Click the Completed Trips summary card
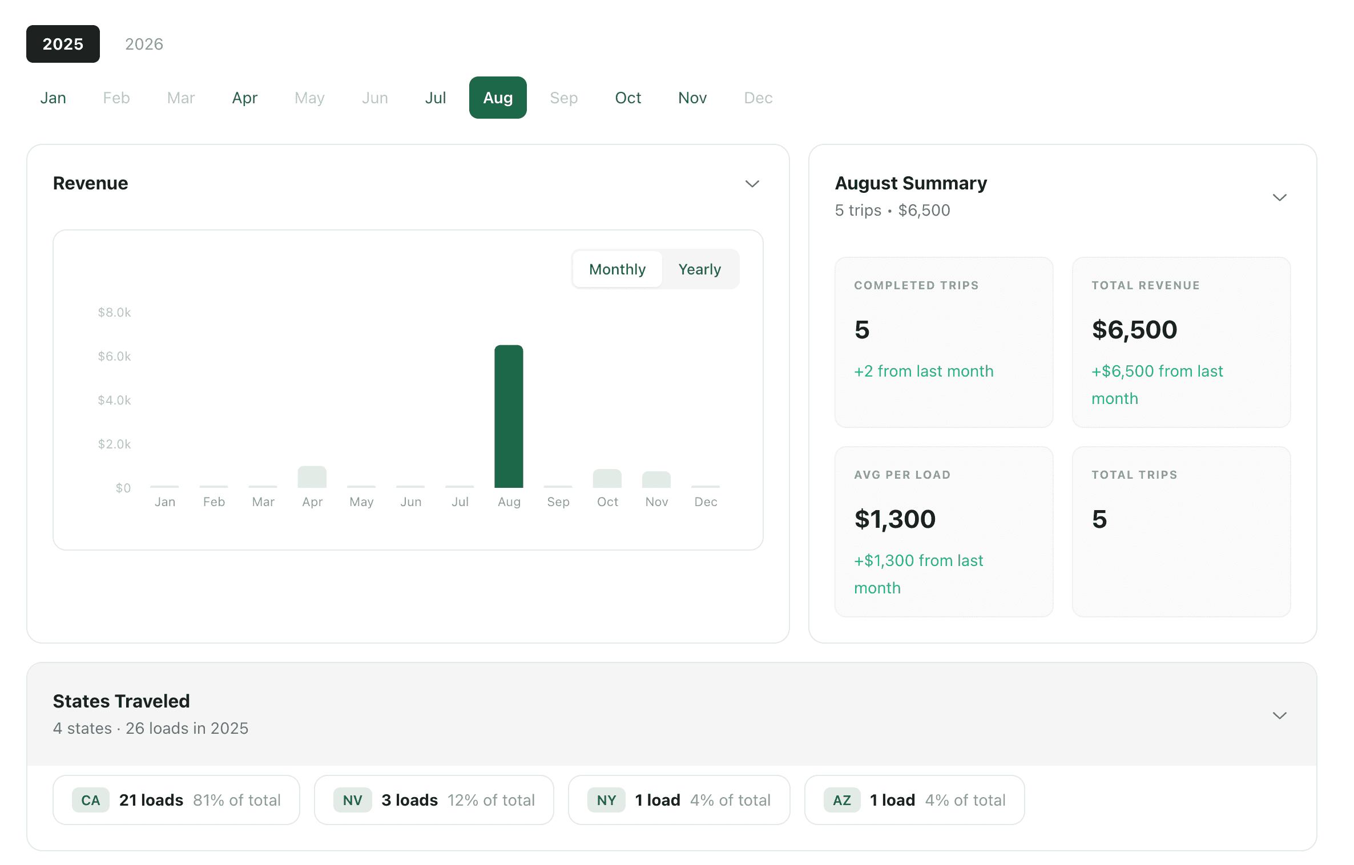 click(943, 342)
